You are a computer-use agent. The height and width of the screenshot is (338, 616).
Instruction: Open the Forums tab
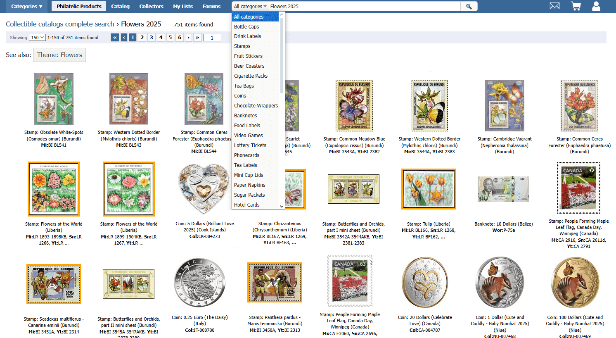pos(211,6)
